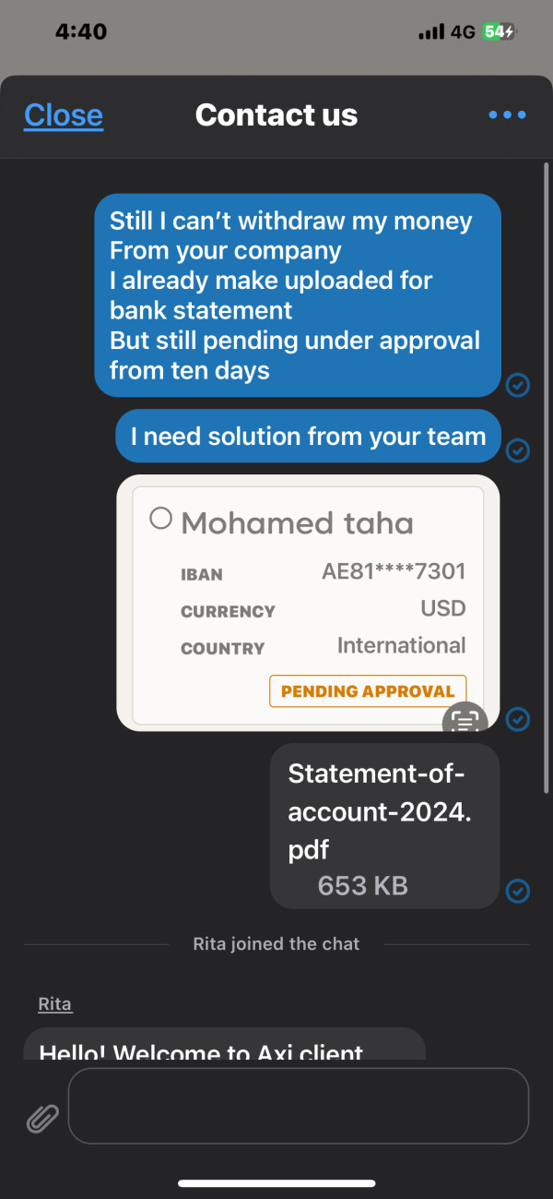The width and height of the screenshot is (553, 1199).
Task: Tap read receipt beside the withdraw message
Action: click(x=518, y=385)
